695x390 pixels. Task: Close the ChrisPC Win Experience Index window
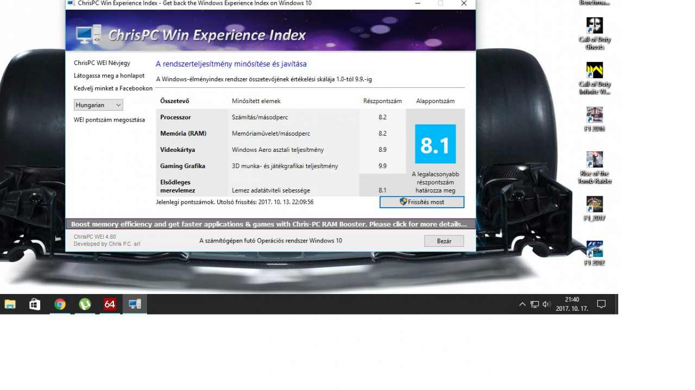point(463,4)
